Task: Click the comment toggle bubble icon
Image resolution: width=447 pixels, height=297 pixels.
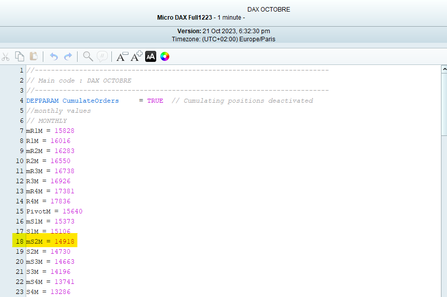Action: [x=102, y=56]
